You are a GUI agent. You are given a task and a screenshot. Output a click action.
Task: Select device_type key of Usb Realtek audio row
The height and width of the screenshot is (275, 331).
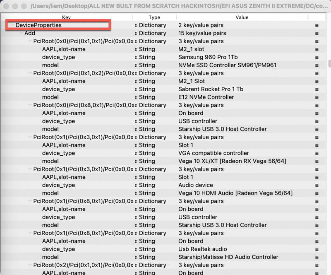58,249
